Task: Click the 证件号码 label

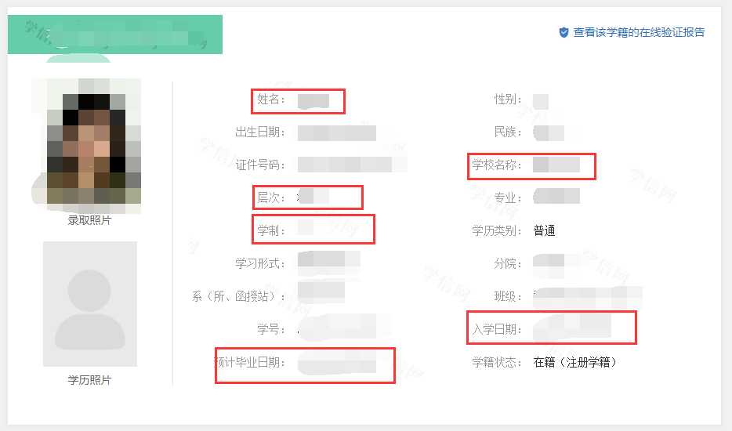Action: point(261,165)
